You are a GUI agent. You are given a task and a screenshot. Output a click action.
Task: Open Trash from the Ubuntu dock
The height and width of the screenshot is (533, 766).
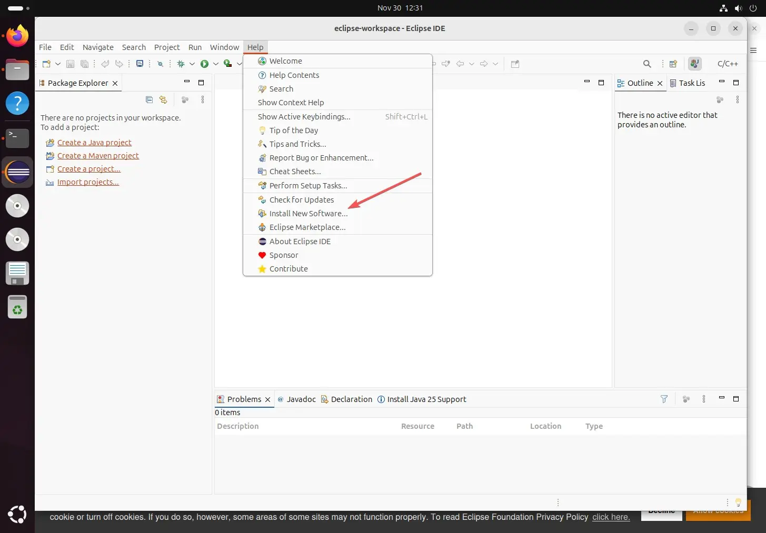[17, 307]
